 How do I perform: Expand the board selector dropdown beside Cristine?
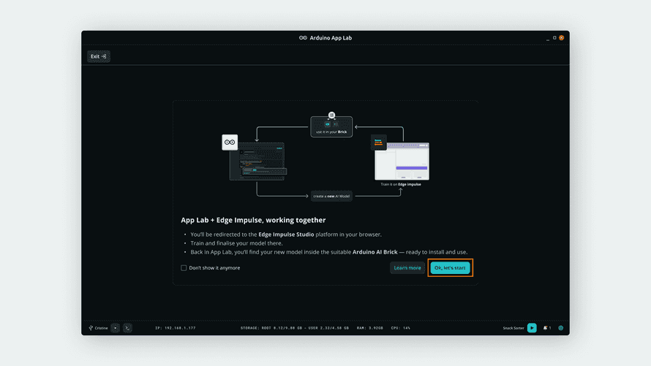[115, 328]
